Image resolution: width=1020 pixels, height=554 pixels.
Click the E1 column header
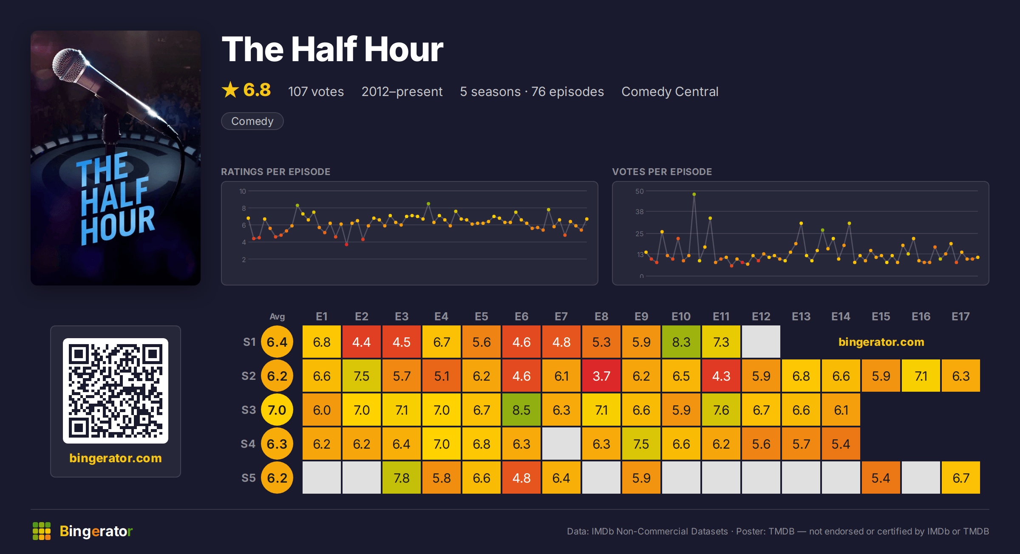pyautogui.click(x=322, y=317)
